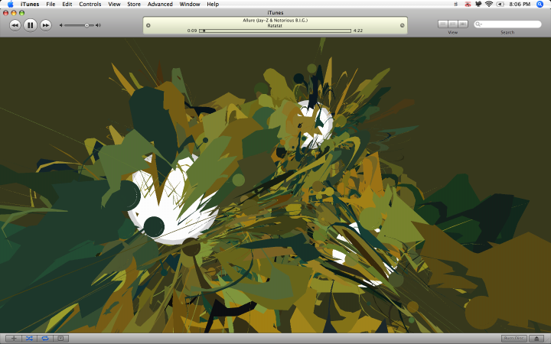Open the View menu
This screenshot has height=344, width=551.
[x=114, y=5]
